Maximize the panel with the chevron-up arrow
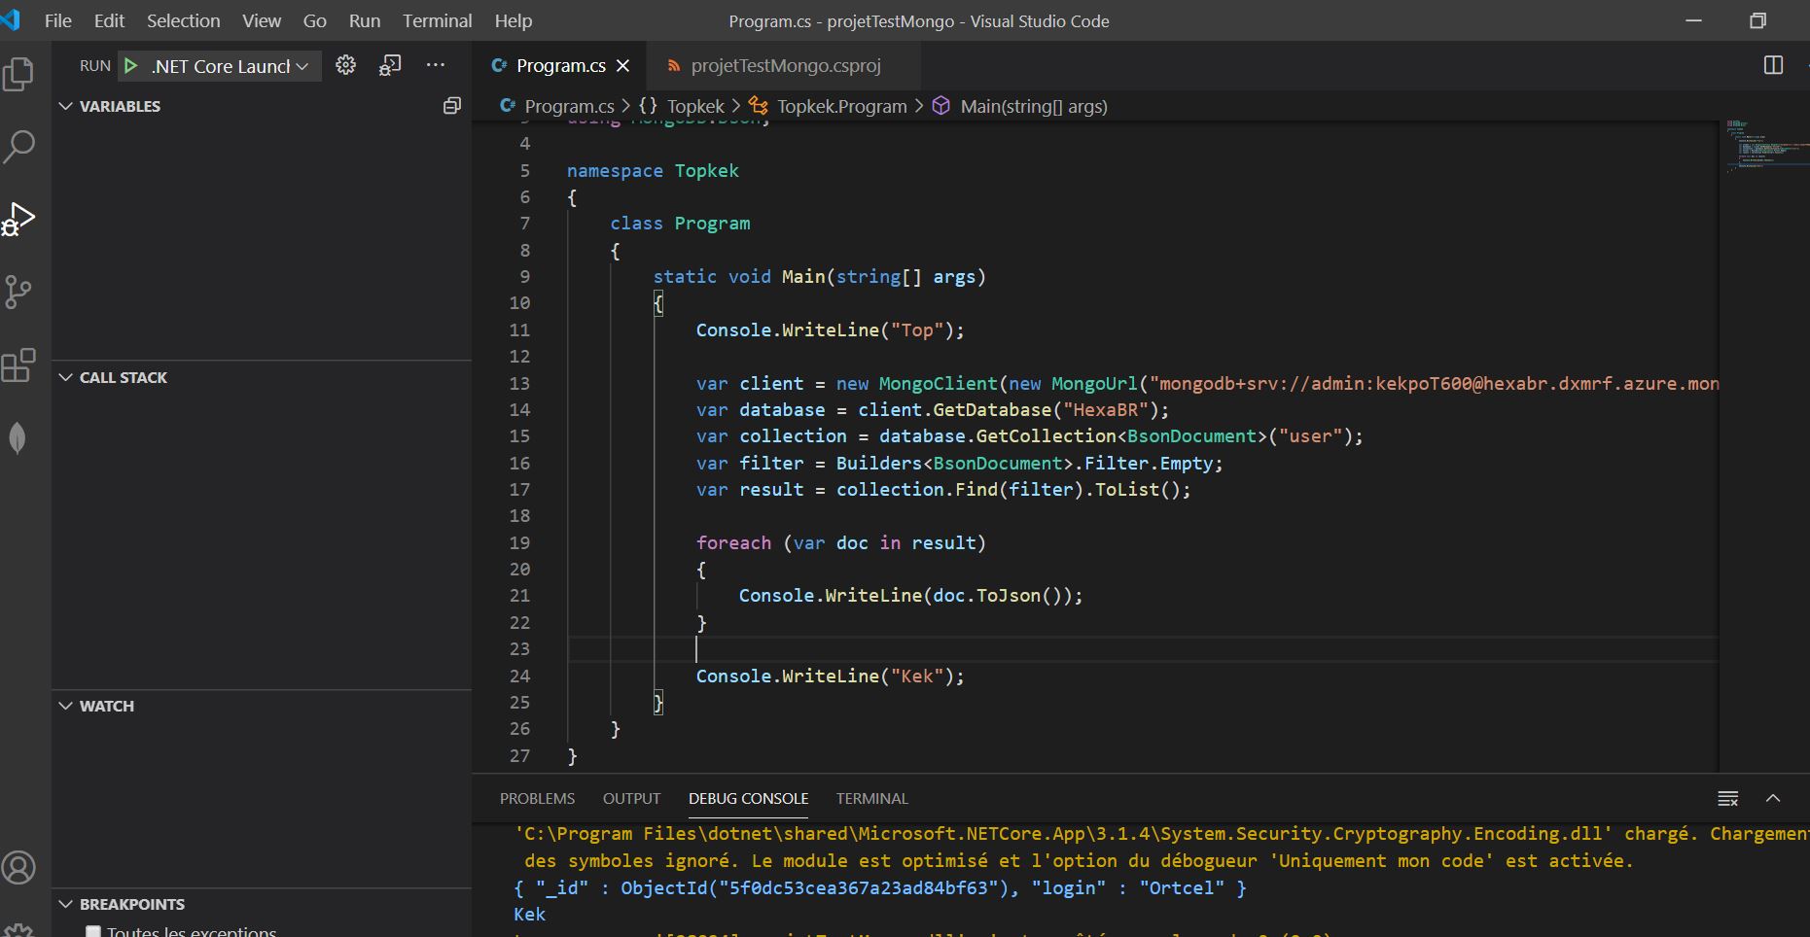This screenshot has width=1810, height=937. pyautogui.click(x=1773, y=798)
